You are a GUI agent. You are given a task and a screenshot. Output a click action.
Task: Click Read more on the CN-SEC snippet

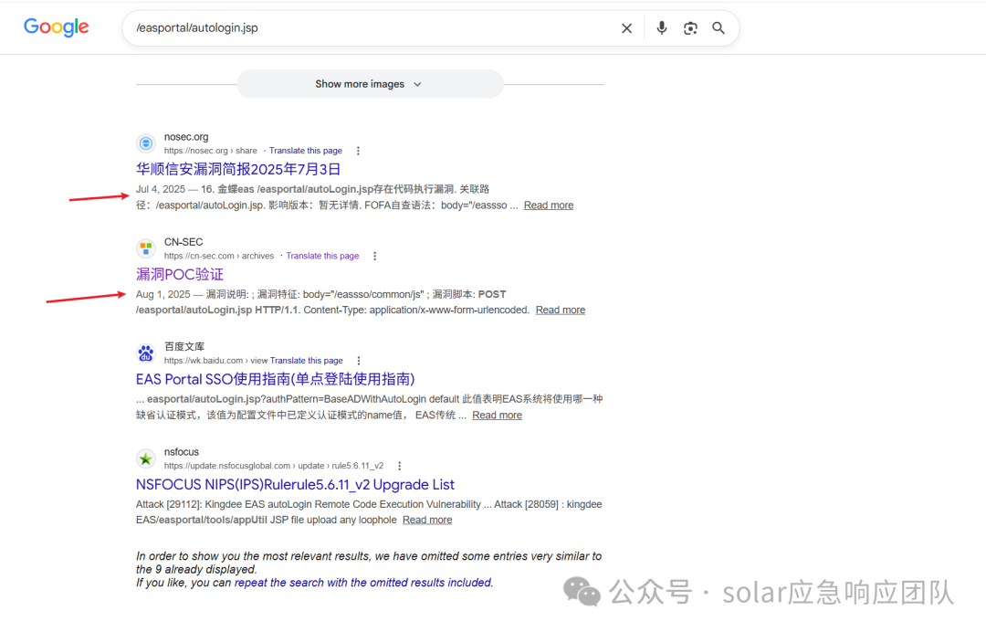coord(561,310)
